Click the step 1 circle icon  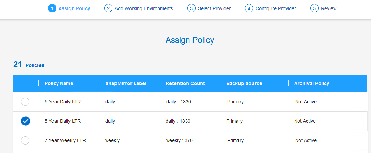click(52, 8)
